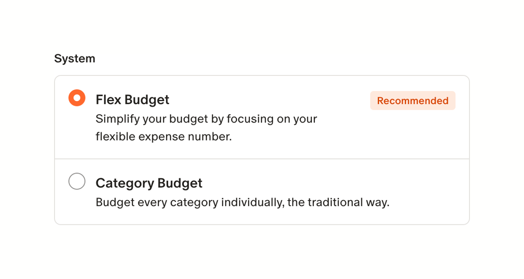This screenshot has width=524, height=279.
Task: Click the Category Budget description text
Action: (x=243, y=202)
